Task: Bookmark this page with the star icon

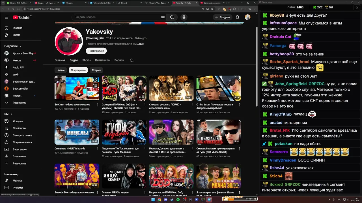Action: [x=212, y=9]
